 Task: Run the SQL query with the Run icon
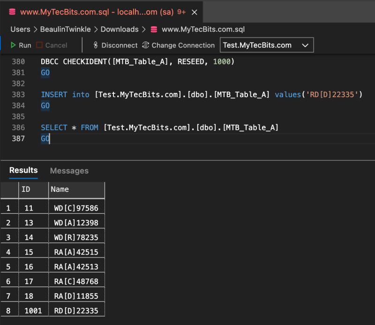tap(14, 45)
